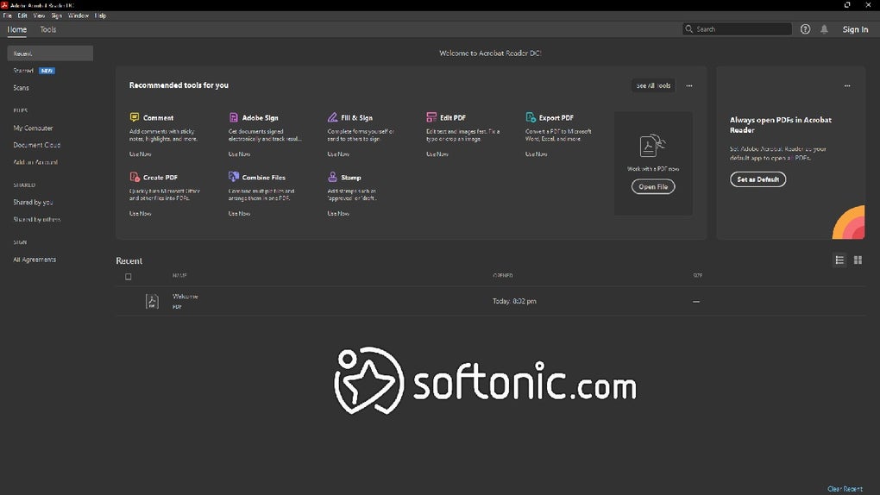
Task: Switch Recent files to grid view
Action: coord(858,260)
